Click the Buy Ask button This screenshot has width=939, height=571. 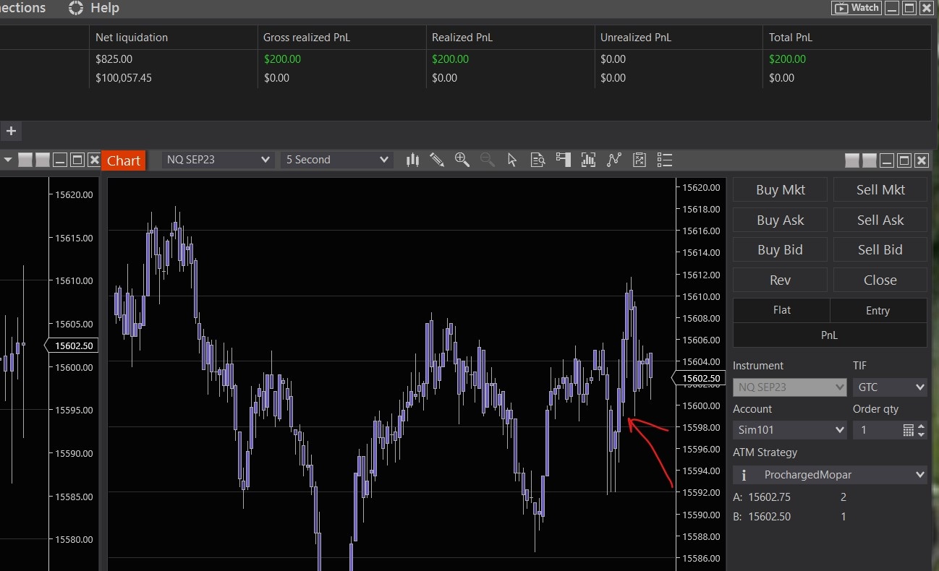coord(781,220)
